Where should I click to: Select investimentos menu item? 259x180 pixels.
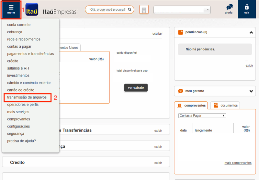pos(18,75)
